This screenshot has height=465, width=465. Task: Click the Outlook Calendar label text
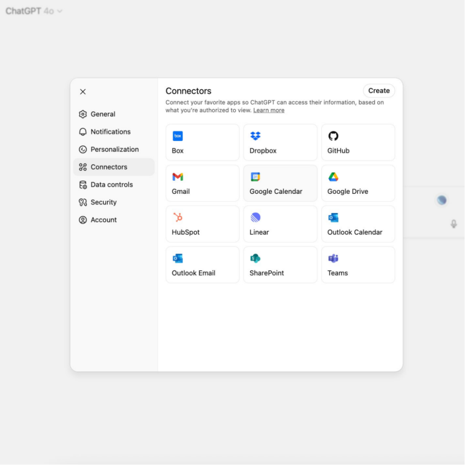(x=355, y=232)
